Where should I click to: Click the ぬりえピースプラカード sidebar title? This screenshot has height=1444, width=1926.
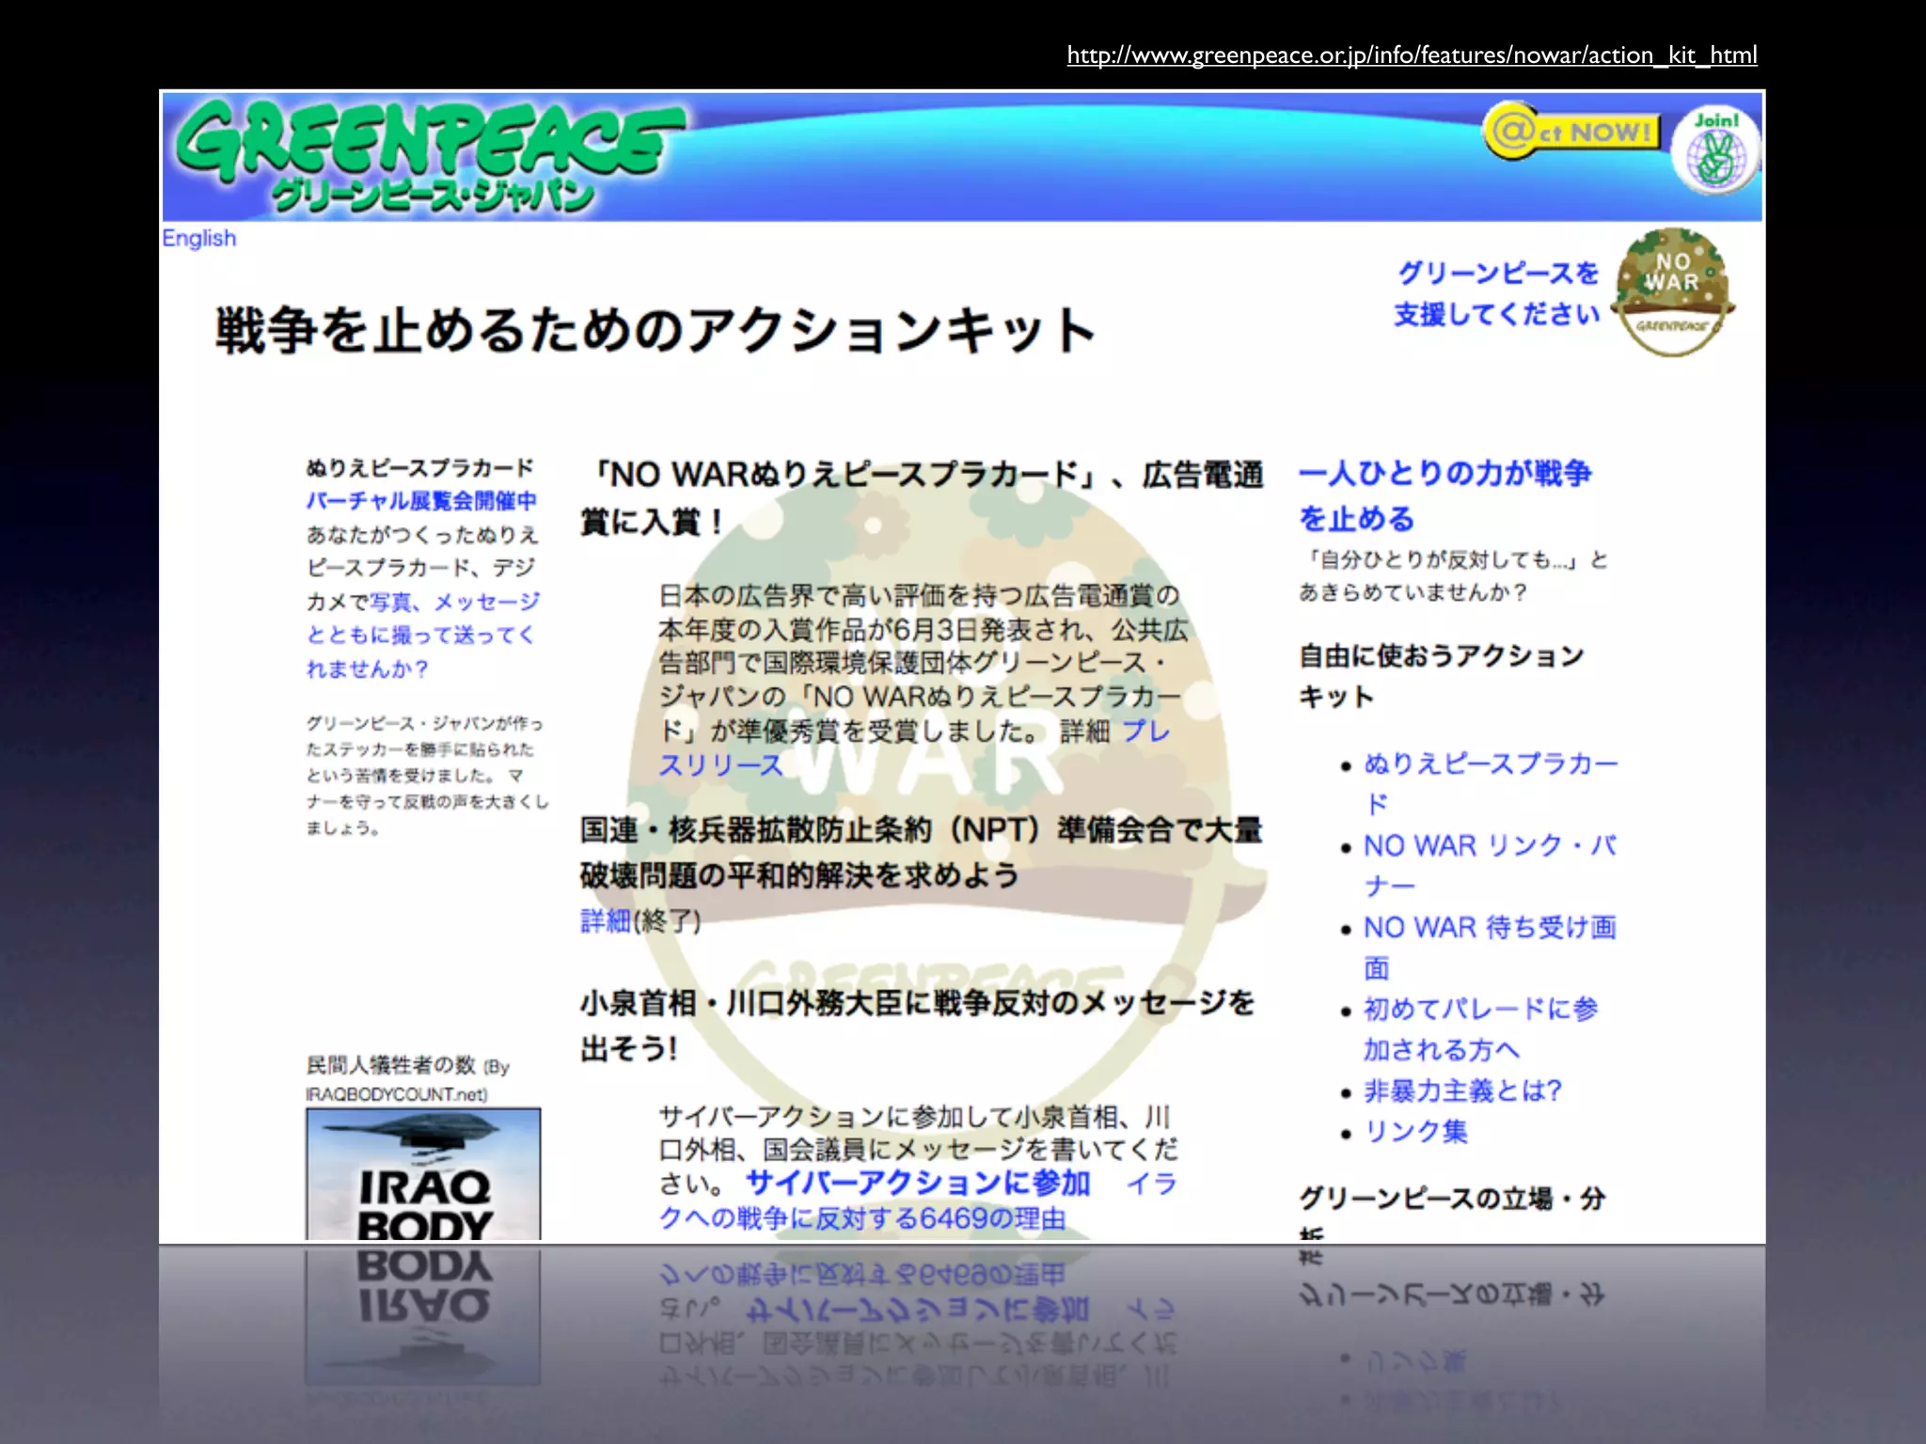[419, 468]
